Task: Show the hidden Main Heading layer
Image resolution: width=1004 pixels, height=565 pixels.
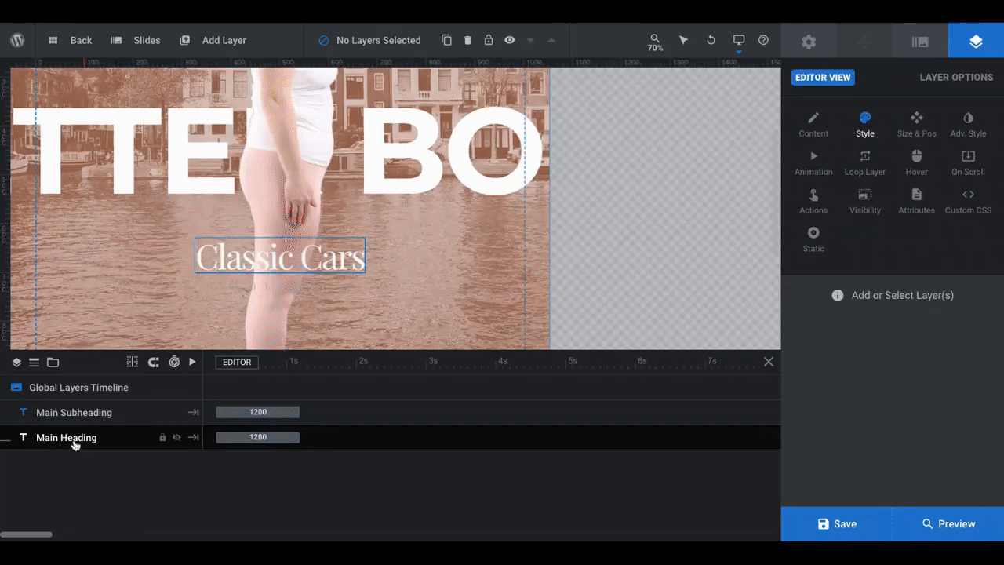Action: click(x=176, y=437)
